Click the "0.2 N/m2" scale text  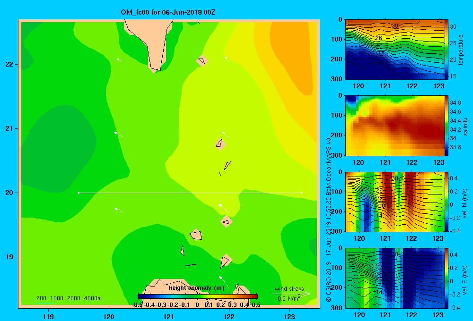[289, 298]
